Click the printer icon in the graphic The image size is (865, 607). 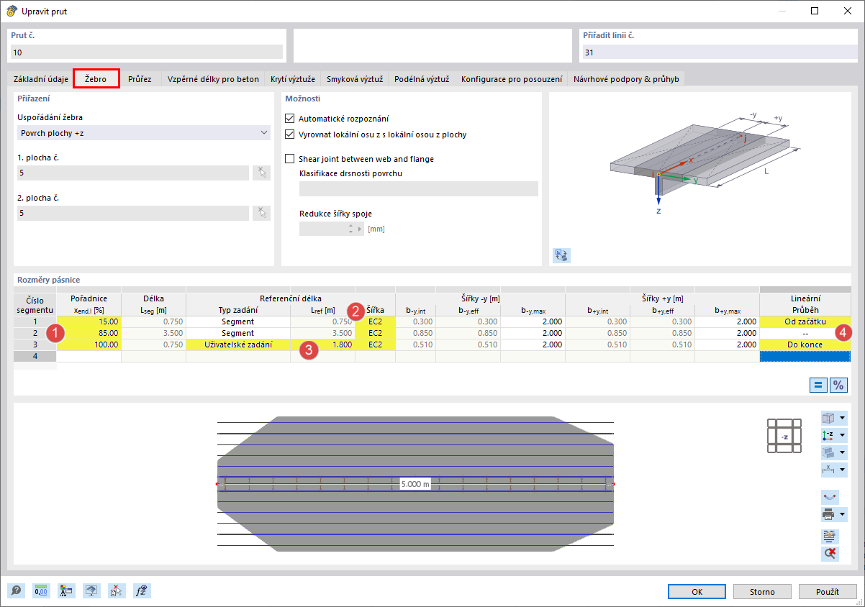(x=828, y=514)
